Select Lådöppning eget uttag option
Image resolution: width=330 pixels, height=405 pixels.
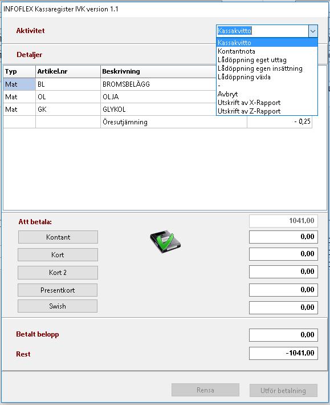pos(267,60)
